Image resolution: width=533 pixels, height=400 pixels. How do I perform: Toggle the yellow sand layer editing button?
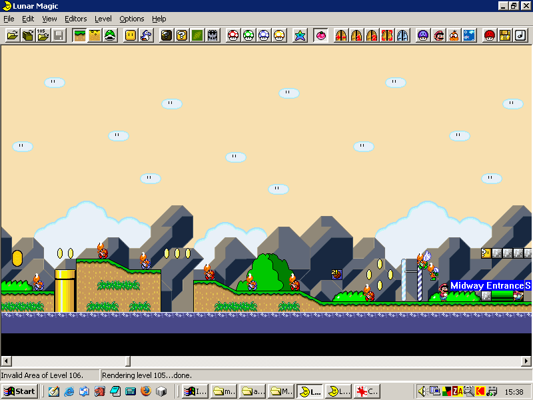(x=95, y=35)
